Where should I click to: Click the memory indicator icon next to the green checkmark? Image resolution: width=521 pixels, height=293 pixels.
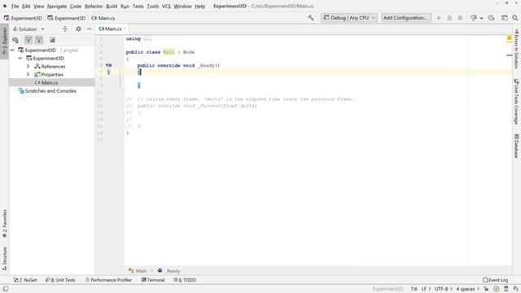[506, 289]
